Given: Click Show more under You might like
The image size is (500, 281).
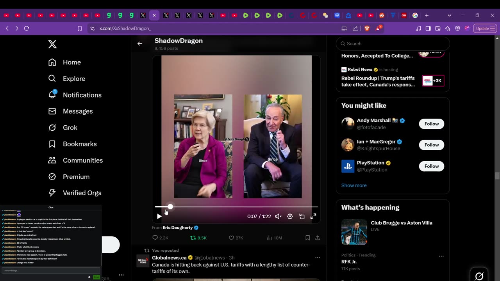Looking at the screenshot, I should pos(354,185).
